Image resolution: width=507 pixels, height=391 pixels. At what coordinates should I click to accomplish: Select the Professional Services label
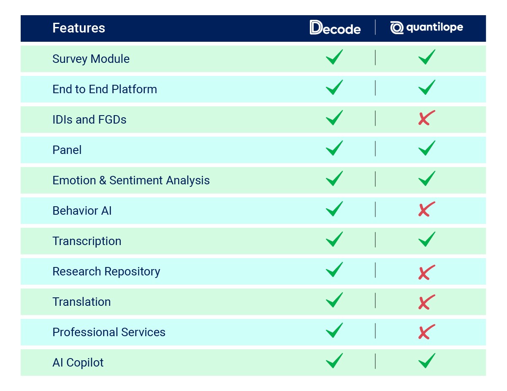(109, 332)
